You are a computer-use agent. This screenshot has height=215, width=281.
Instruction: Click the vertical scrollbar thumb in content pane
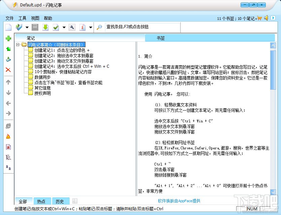point(273,70)
